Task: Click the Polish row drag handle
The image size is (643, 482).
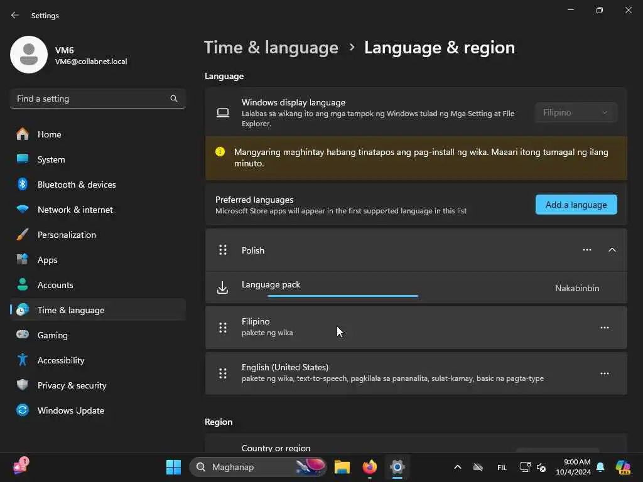Action: pyautogui.click(x=223, y=250)
